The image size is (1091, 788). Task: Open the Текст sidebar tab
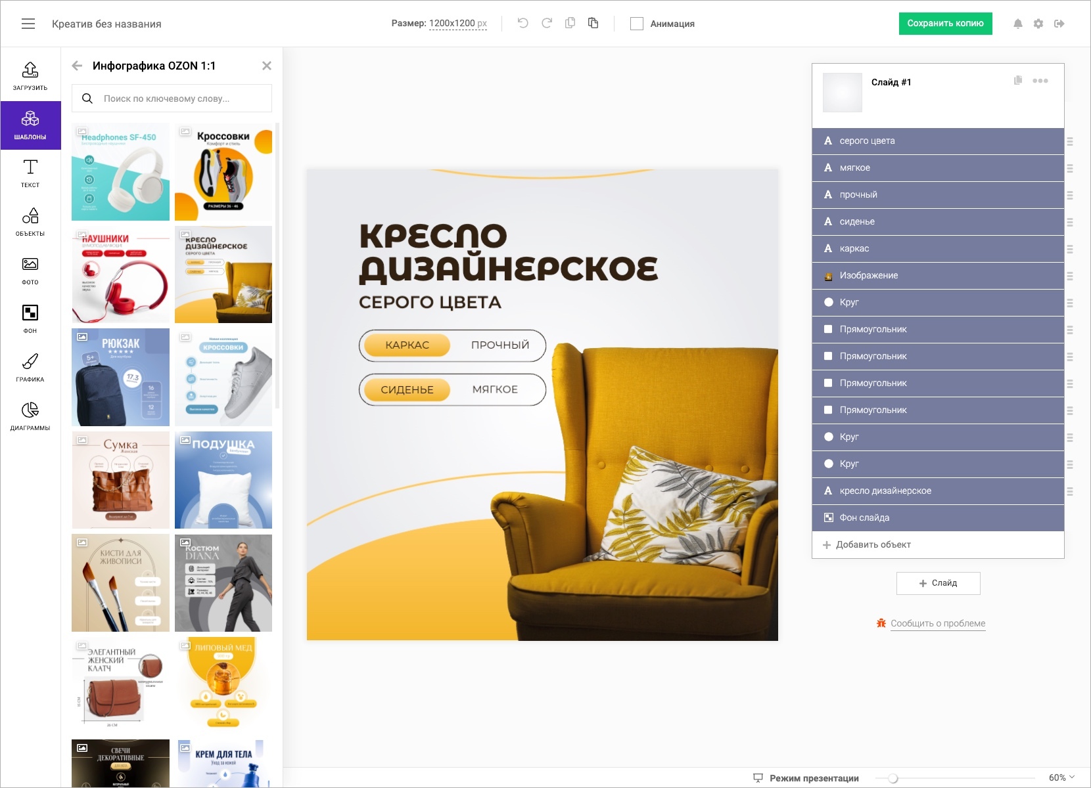pos(30,173)
